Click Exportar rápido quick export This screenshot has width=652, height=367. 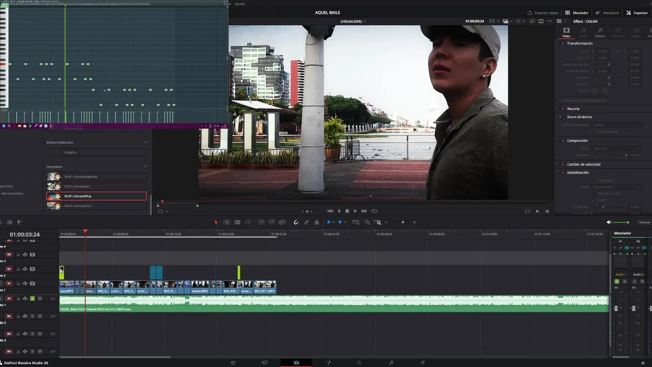tap(542, 13)
